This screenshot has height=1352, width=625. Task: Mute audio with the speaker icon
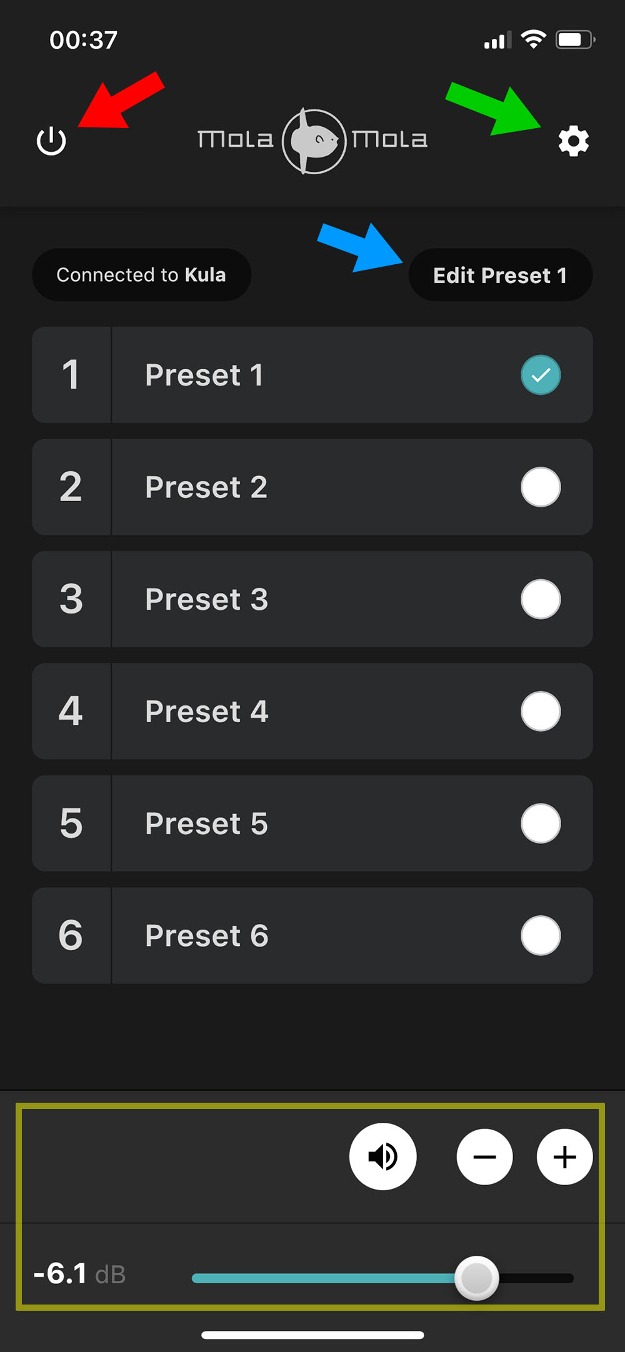point(382,1156)
